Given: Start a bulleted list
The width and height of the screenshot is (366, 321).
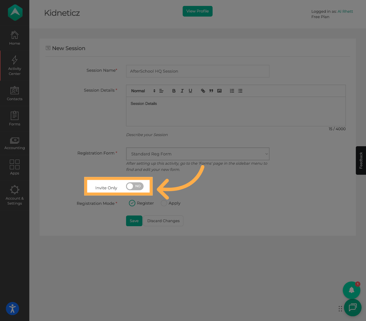Looking at the screenshot, I should tap(240, 91).
